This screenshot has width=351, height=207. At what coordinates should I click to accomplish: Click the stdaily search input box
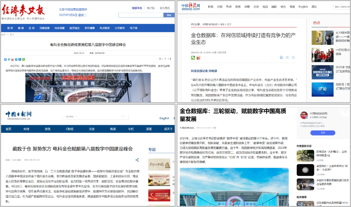pos(342,7)
